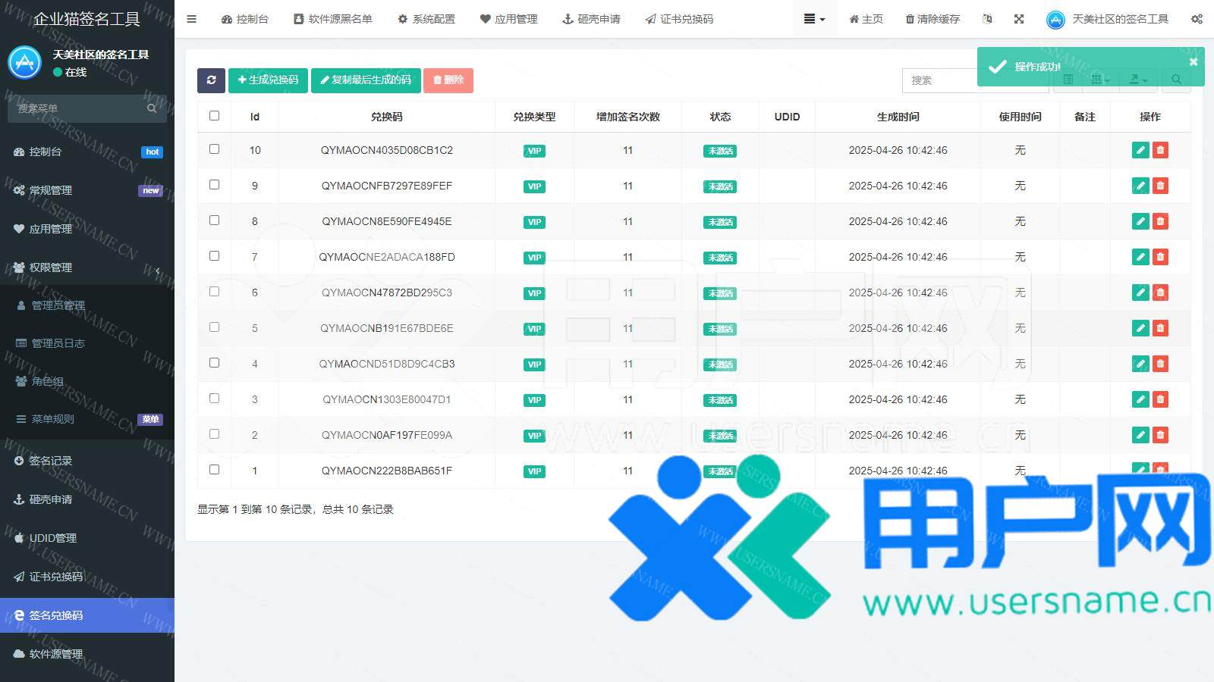Open the export dropdown in table toolbar
This screenshot has height=682, width=1214.
pos(1138,80)
